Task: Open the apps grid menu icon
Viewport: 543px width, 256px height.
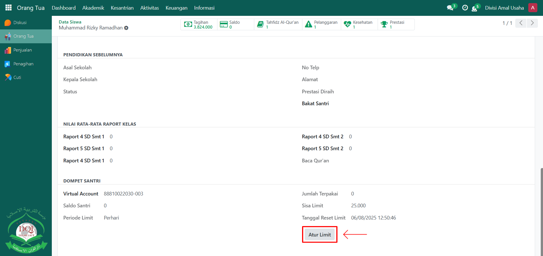Action: tap(8, 8)
